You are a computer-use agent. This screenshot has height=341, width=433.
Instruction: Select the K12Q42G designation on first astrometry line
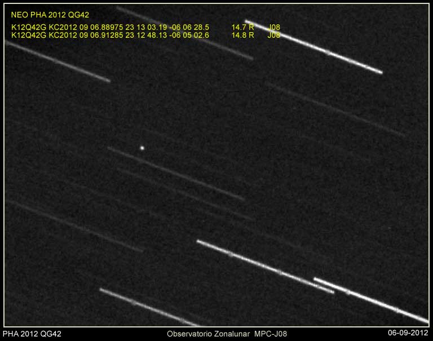point(28,27)
